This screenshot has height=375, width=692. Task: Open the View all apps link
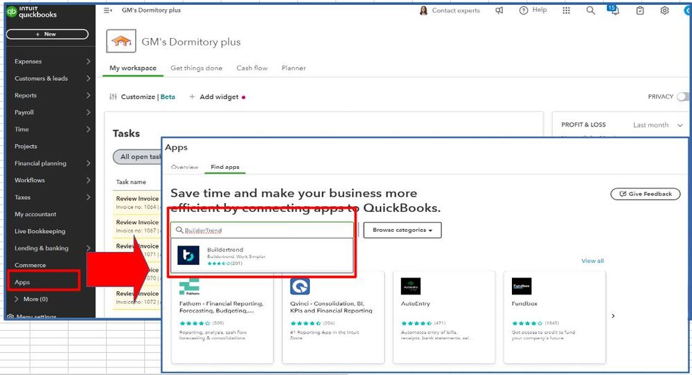click(592, 261)
